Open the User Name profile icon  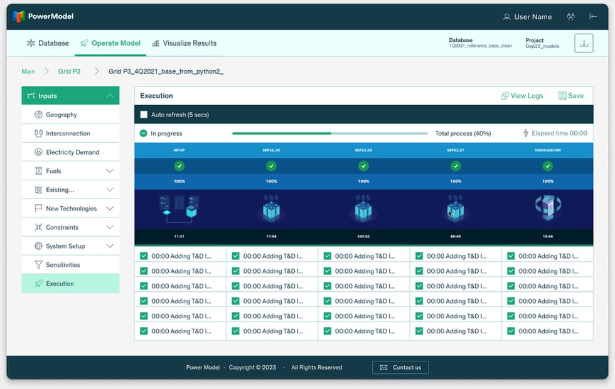point(507,17)
